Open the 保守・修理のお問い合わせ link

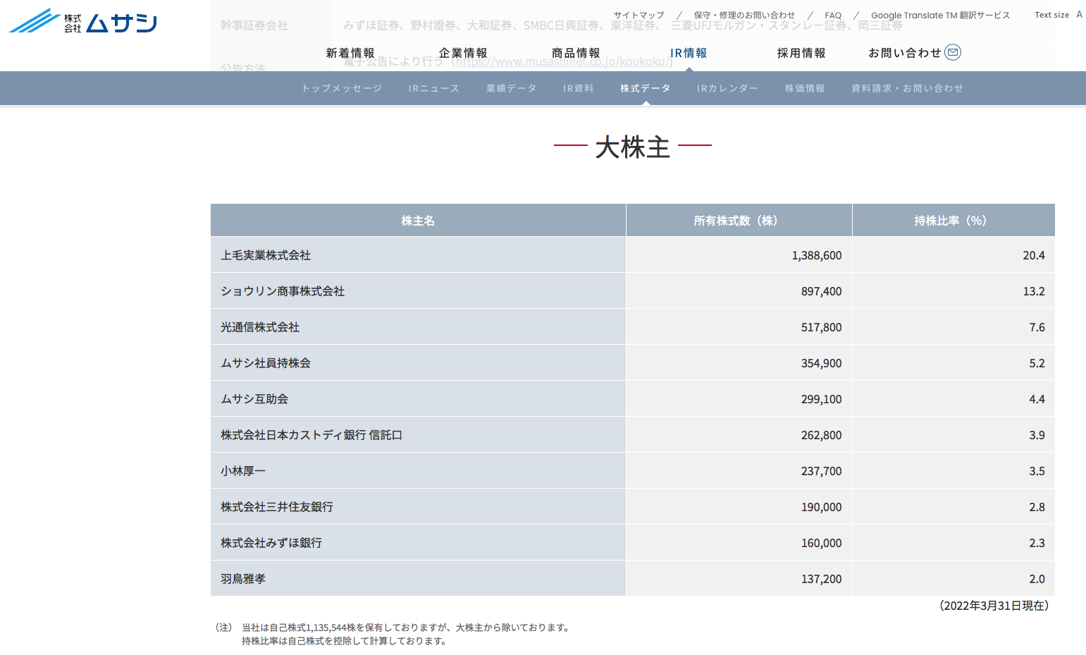pyautogui.click(x=744, y=15)
